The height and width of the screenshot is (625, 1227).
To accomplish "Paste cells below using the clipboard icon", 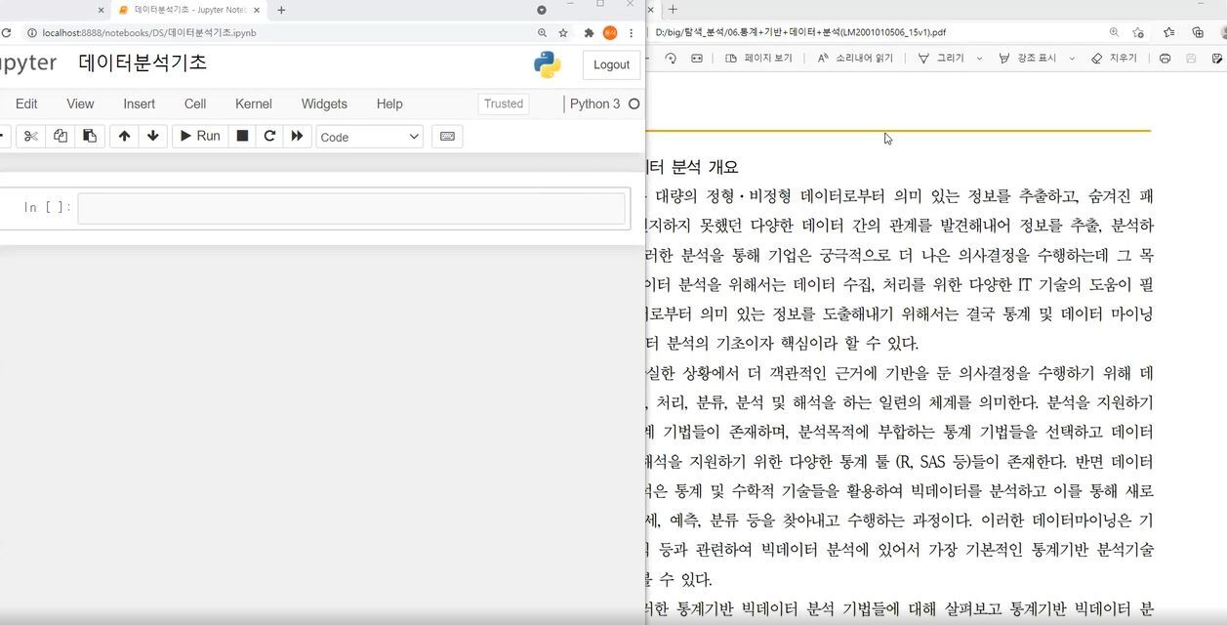I will tap(90, 137).
